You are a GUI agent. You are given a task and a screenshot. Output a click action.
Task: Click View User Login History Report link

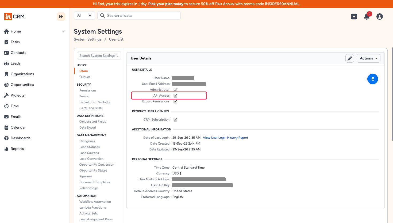coord(226,138)
